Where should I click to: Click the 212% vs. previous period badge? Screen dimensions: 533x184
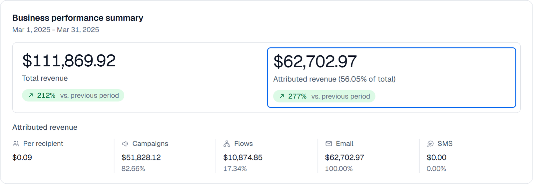73,95
